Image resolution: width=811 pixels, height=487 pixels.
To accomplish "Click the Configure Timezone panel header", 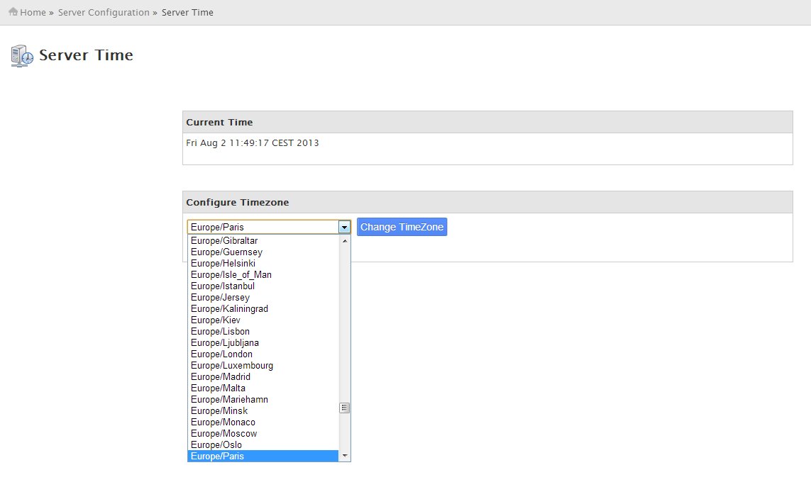I will pos(487,202).
